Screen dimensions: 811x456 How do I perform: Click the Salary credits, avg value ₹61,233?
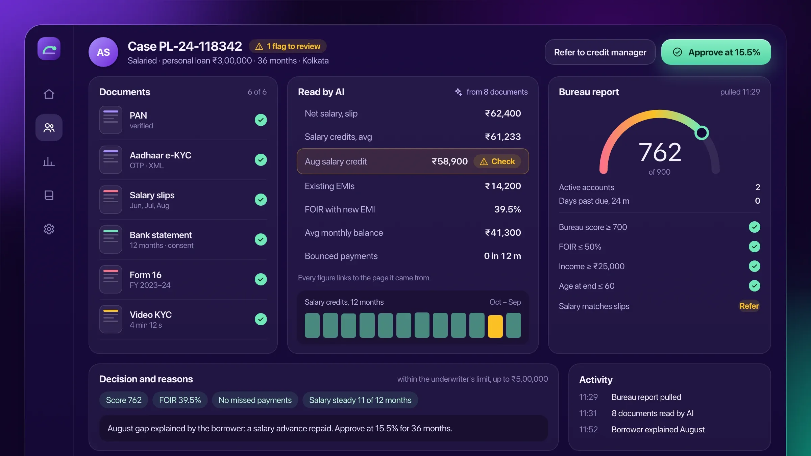(x=503, y=137)
